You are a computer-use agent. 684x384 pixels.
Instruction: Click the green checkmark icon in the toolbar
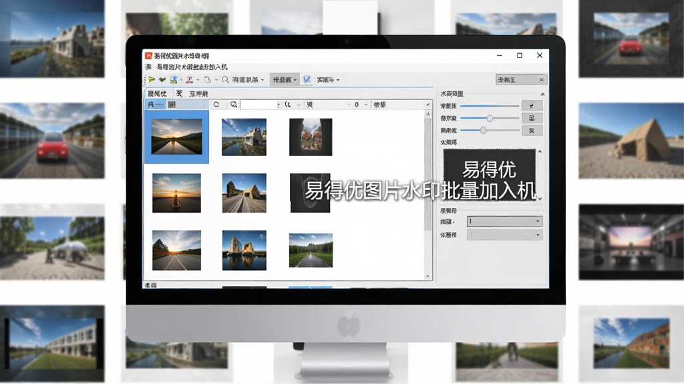point(162,79)
